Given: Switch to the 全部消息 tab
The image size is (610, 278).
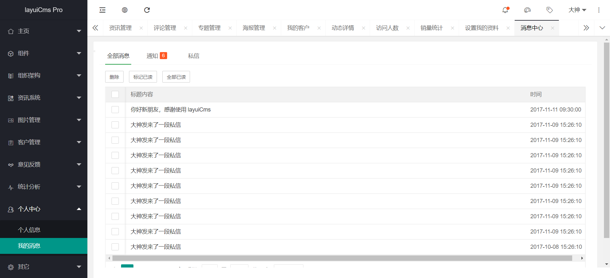Looking at the screenshot, I should click(x=118, y=56).
